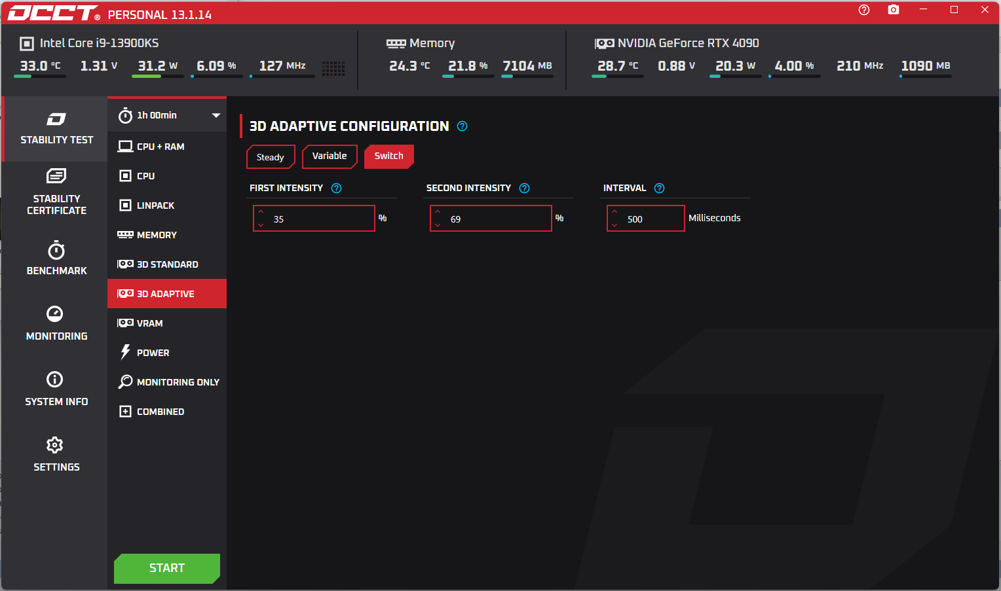Open the Stability Test section

coord(55,129)
